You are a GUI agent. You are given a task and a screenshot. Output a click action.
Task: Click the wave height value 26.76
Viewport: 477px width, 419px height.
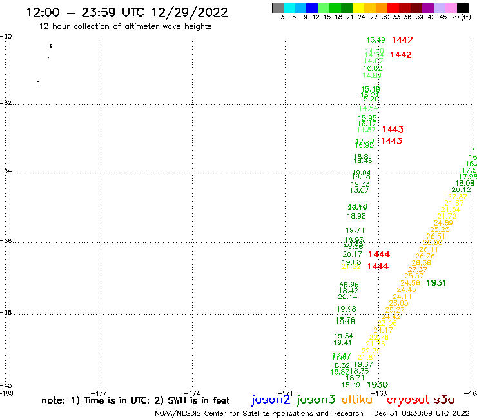point(425,256)
